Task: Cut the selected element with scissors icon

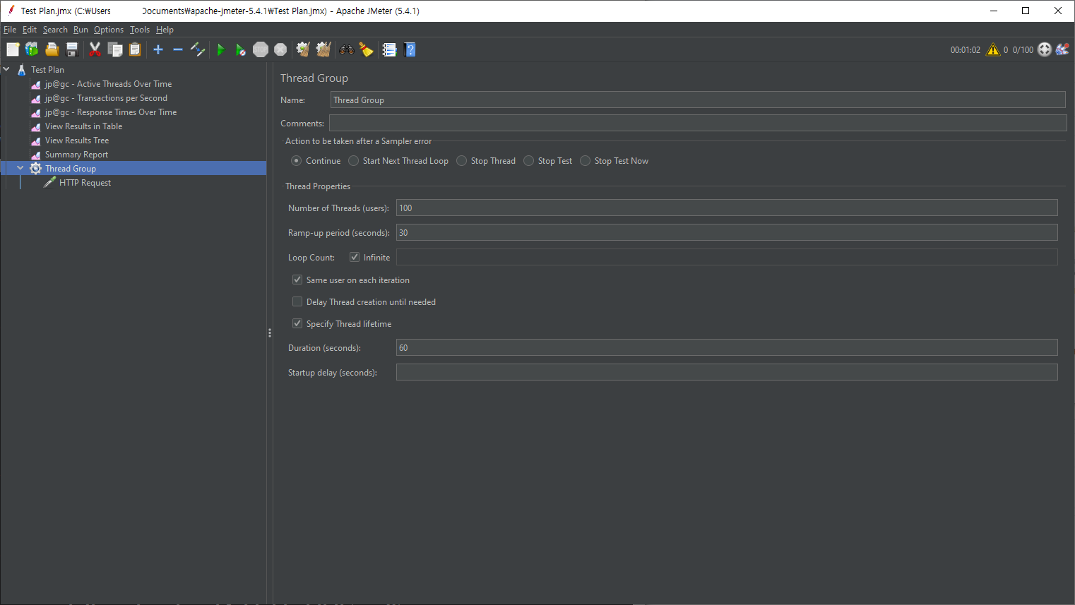Action: [95, 49]
